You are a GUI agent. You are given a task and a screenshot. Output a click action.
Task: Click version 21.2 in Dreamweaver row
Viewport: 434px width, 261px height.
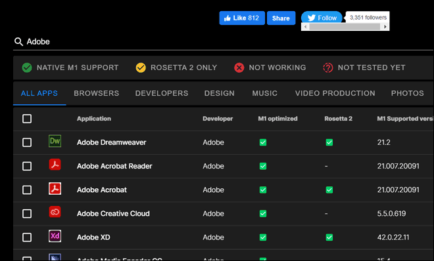click(383, 142)
